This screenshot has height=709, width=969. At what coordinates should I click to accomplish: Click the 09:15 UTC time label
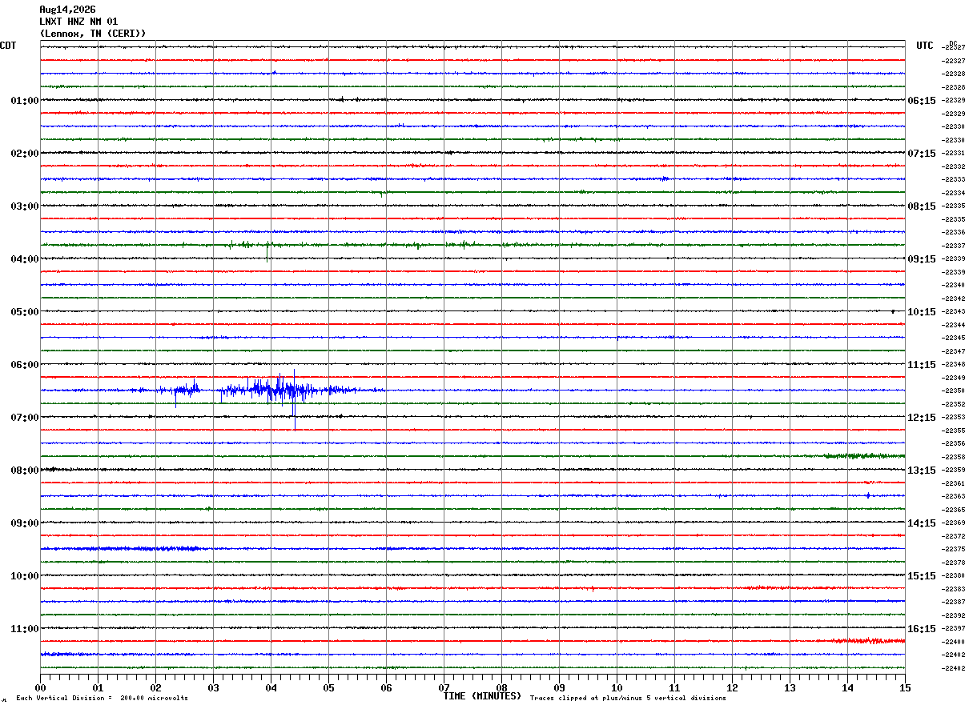pos(921,259)
